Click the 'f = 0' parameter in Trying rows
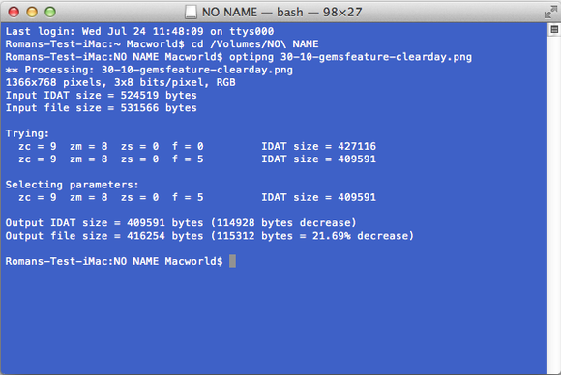The image size is (561, 375). point(188,146)
